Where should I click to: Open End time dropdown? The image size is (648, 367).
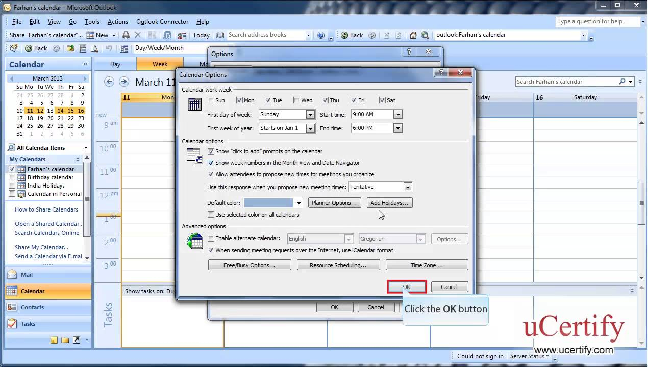[398, 128]
